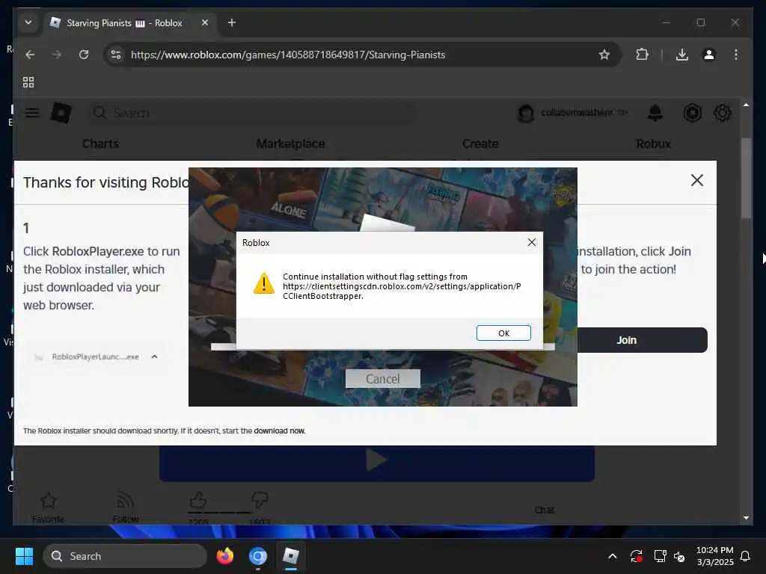766x574 pixels.
Task: Open Chromium from the taskbar
Action: coord(258,556)
